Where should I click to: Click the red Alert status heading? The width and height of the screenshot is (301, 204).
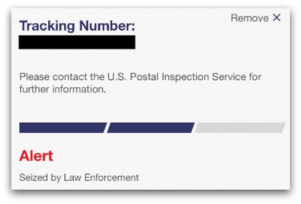pos(36,156)
